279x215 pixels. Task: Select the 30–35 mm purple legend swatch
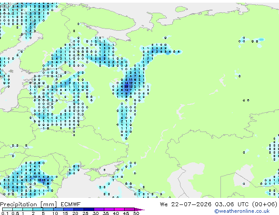(x=99, y=209)
